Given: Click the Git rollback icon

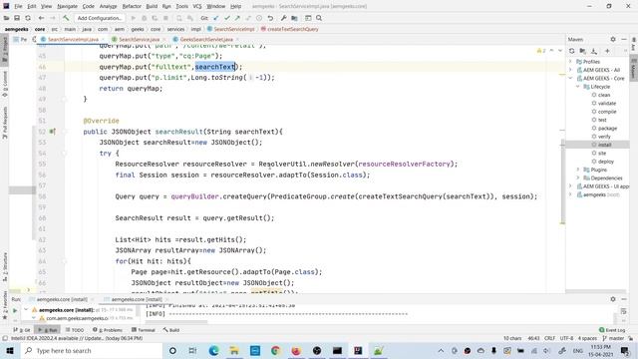Looking at the screenshot, I should coord(270,18).
